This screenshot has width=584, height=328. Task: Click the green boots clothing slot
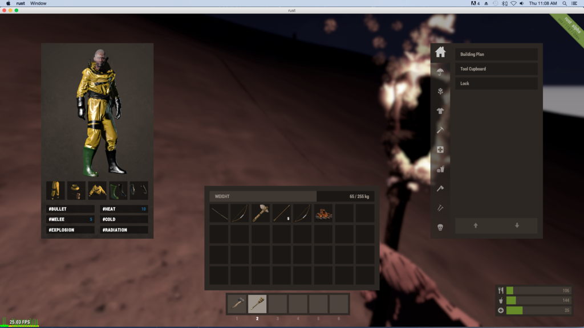pos(118,190)
